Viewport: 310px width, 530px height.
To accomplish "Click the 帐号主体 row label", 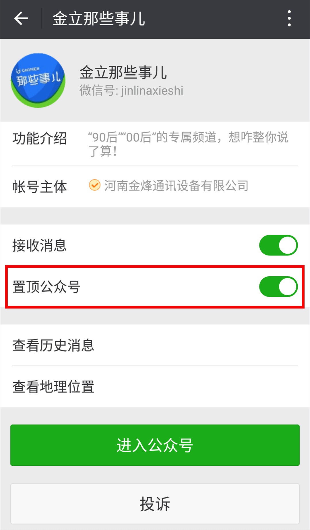I will coord(40,187).
